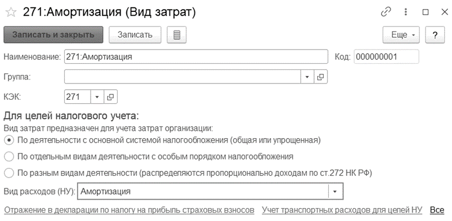Click the Наименование input field
The width and height of the screenshot is (452, 221).
196,56
